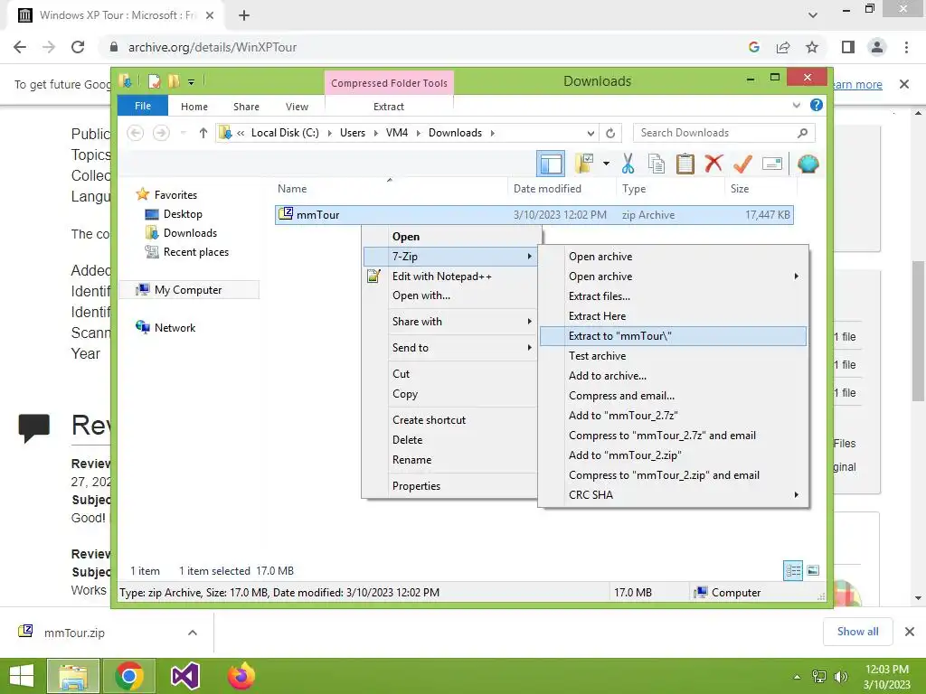Switch to the Extract ribbon tab
Viewport: 926px width, 694px height.
pos(389,107)
